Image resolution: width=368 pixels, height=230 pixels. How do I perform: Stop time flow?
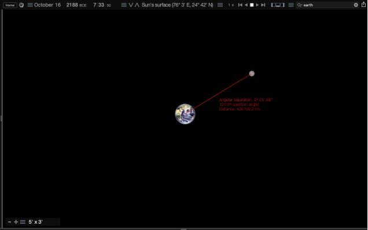[x=252, y=5]
